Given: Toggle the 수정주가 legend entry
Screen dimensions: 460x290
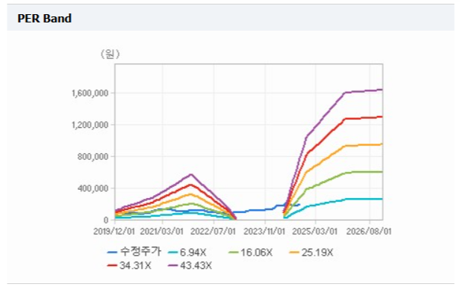Looking at the screenshot, I should click(x=134, y=252).
